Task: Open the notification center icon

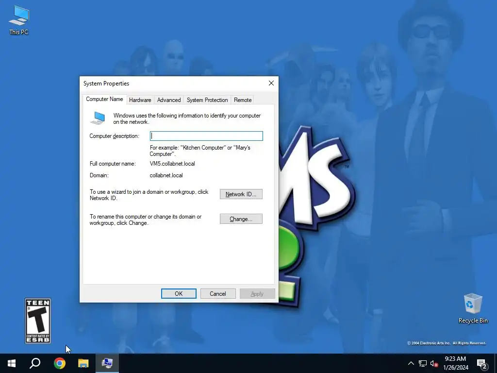Action: coord(482,364)
